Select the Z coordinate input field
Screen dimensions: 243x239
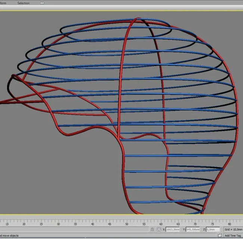[x=213, y=229]
